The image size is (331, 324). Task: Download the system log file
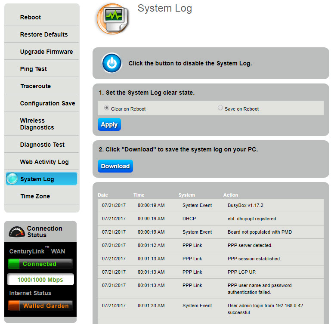coord(115,166)
